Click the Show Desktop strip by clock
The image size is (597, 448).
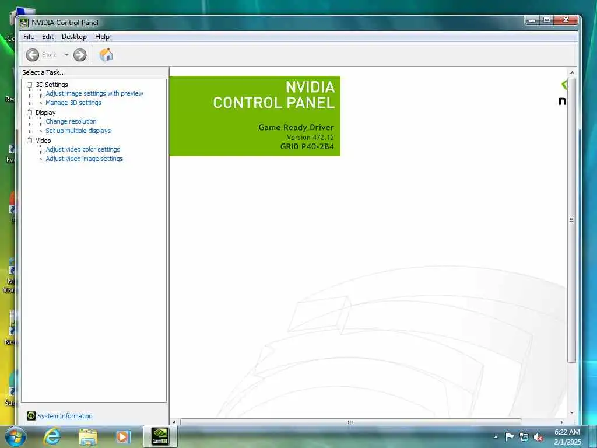(592, 436)
